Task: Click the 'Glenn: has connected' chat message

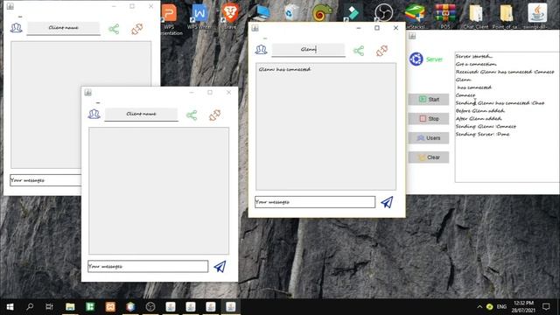Action: click(x=284, y=69)
